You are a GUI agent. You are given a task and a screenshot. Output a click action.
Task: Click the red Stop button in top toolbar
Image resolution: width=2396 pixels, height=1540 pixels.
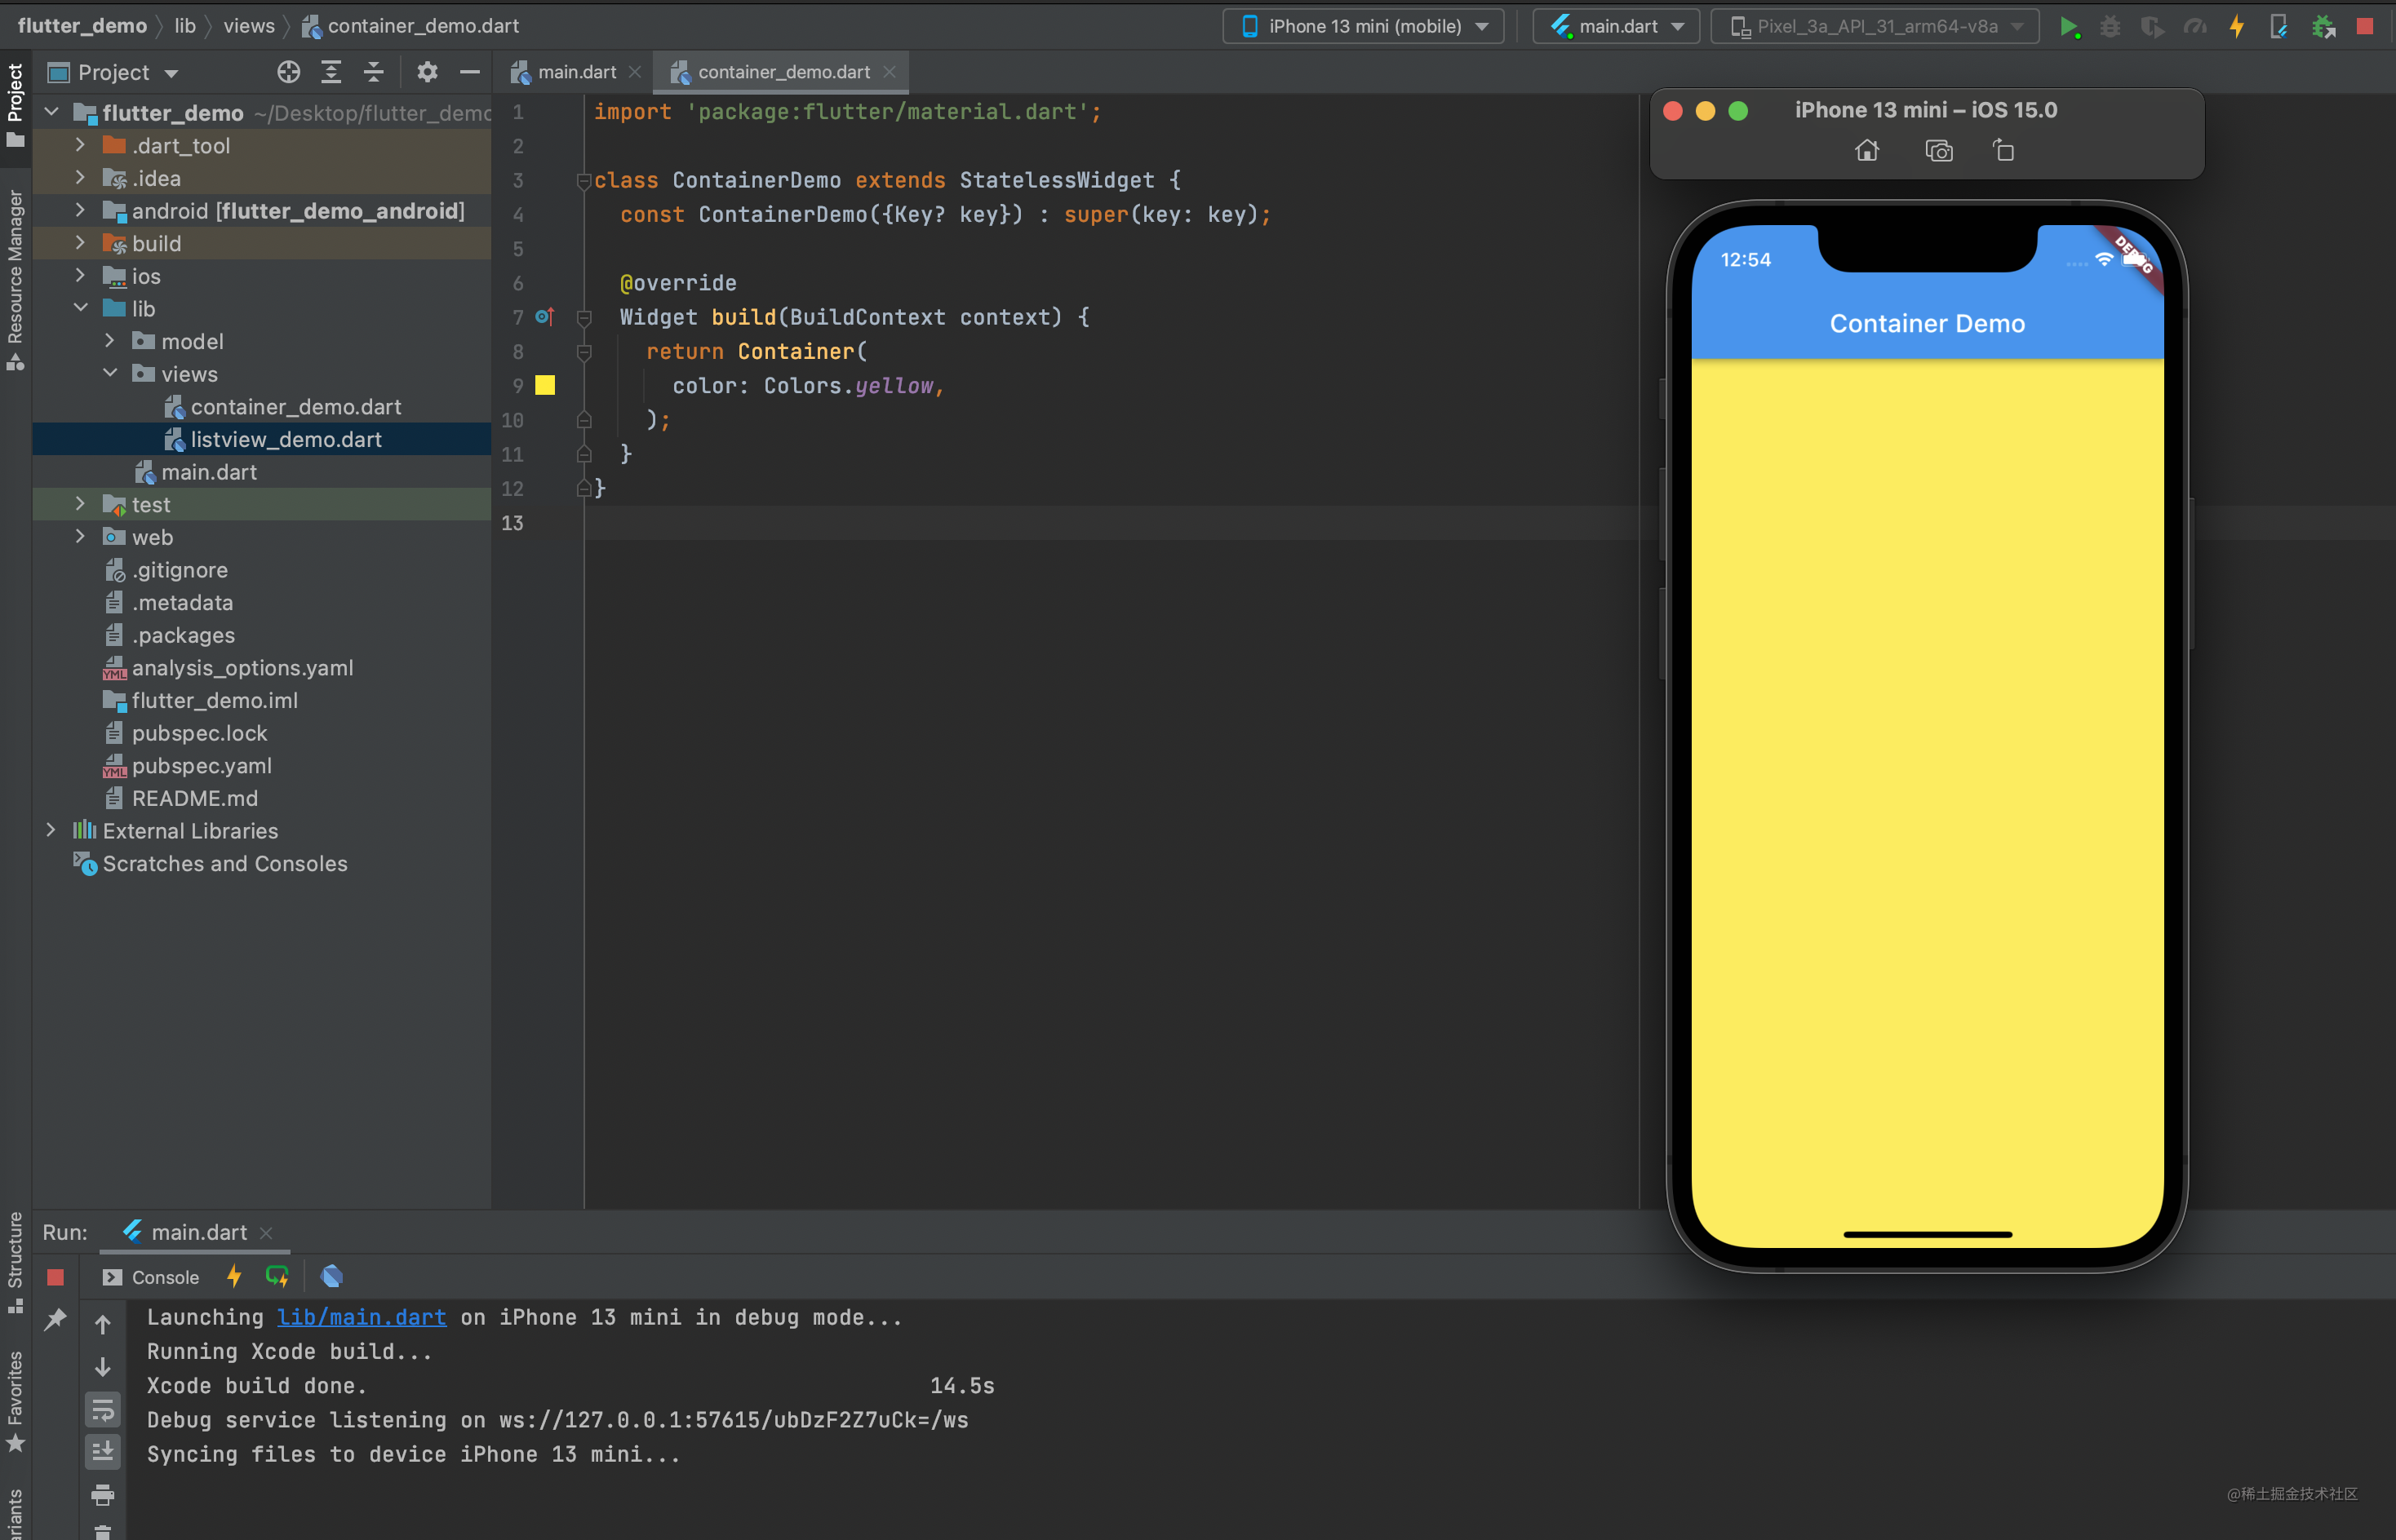(2365, 27)
